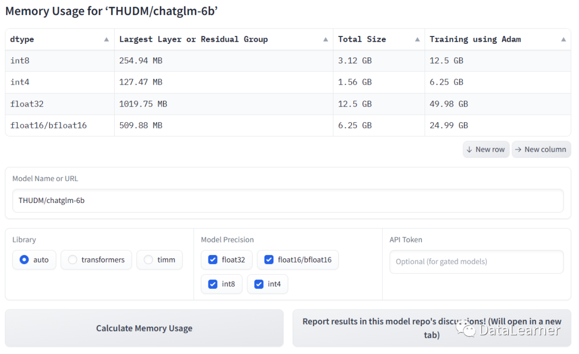The height and width of the screenshot is (354, 579).
Task: Select the auto library radio button
Action: coord(24,260)
